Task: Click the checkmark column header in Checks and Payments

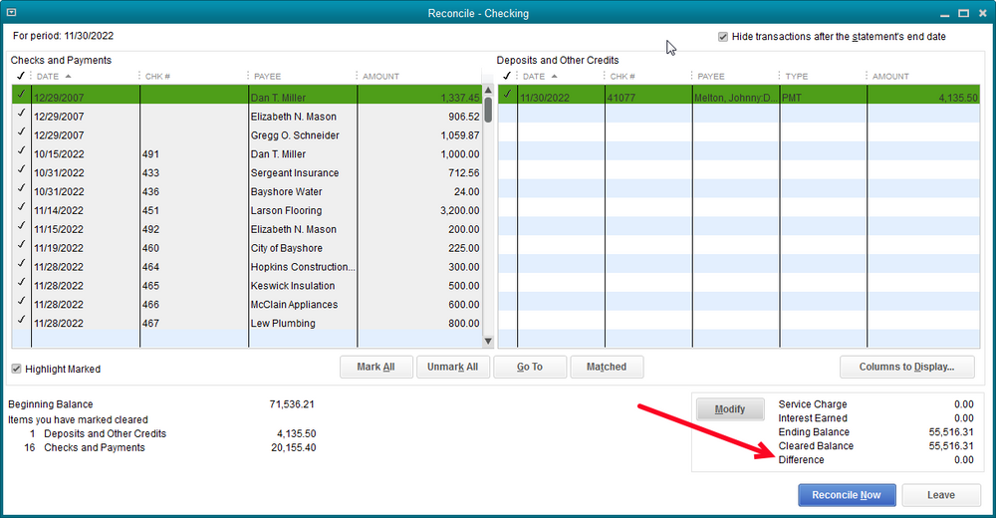Action: pos(21,77)
